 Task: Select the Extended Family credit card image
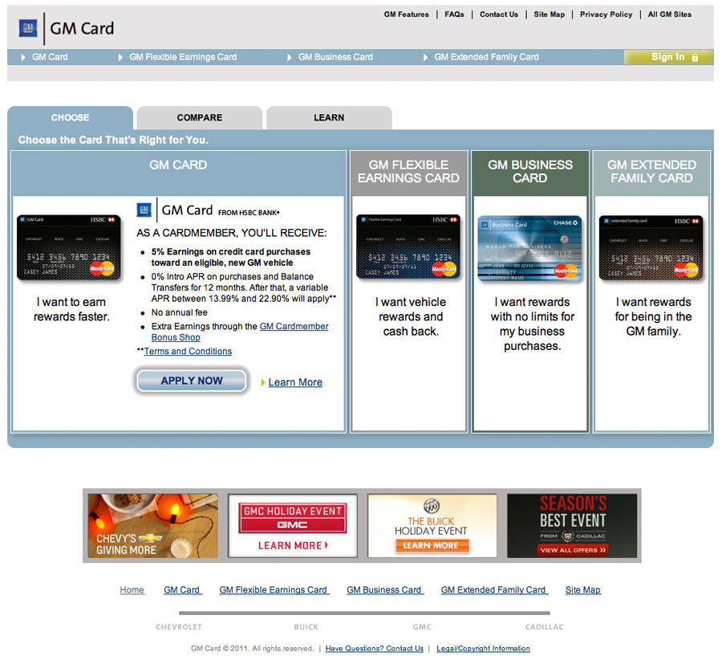click(x=651, y=247)
